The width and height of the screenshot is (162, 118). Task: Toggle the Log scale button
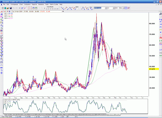click(160, 53)
